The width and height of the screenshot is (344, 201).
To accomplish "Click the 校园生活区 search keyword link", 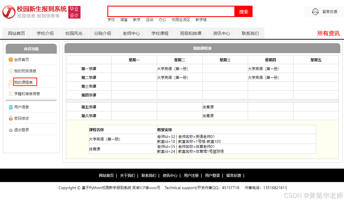I will click(181, 20).
